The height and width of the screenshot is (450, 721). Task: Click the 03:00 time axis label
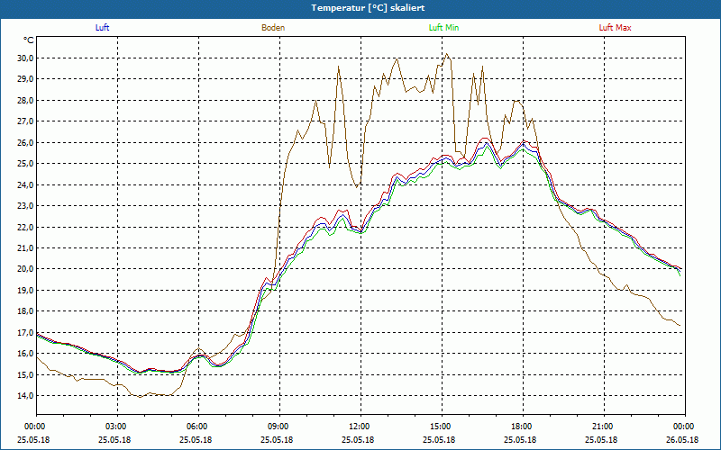coord(117,427)
